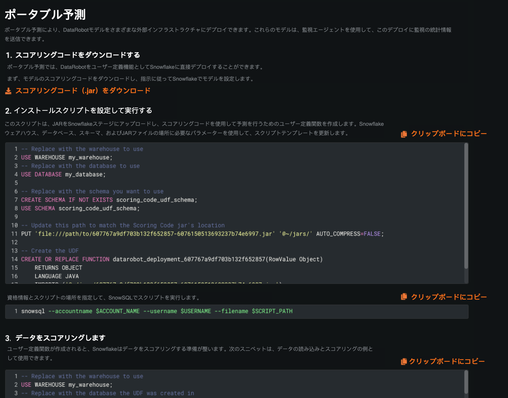This screenshot has width=508, height=398.
Task: Click the USE DATABASE my_database line
Action: [63, 175]
